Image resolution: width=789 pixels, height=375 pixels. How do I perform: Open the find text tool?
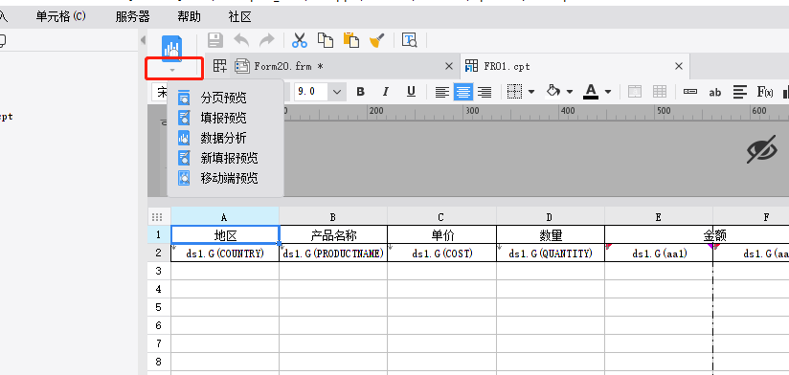pos(410,40)
